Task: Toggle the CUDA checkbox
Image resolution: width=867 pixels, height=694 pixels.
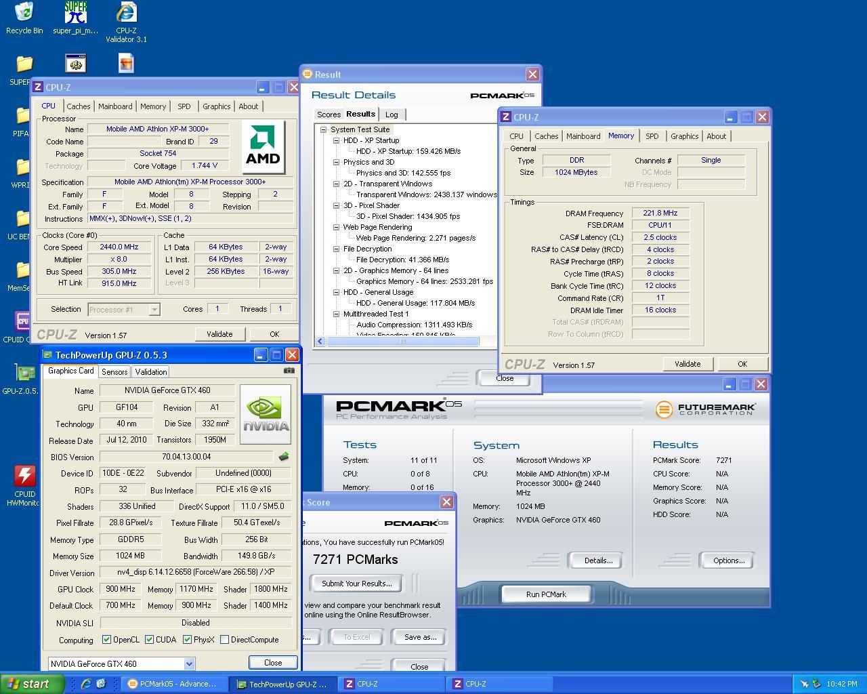Action: [x=148, y=639]
